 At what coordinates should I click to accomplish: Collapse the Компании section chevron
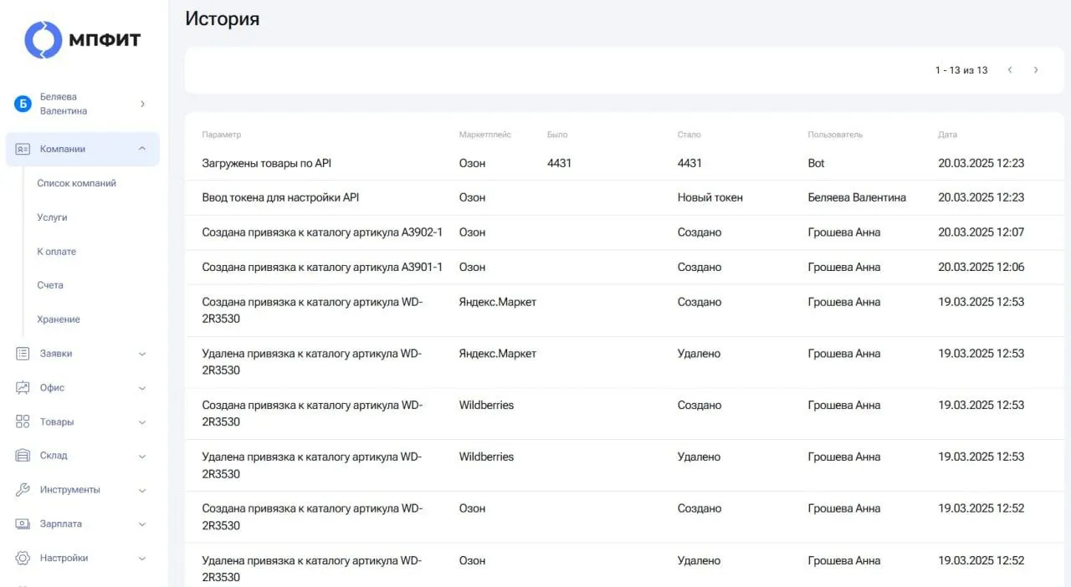tap(142, 149)
